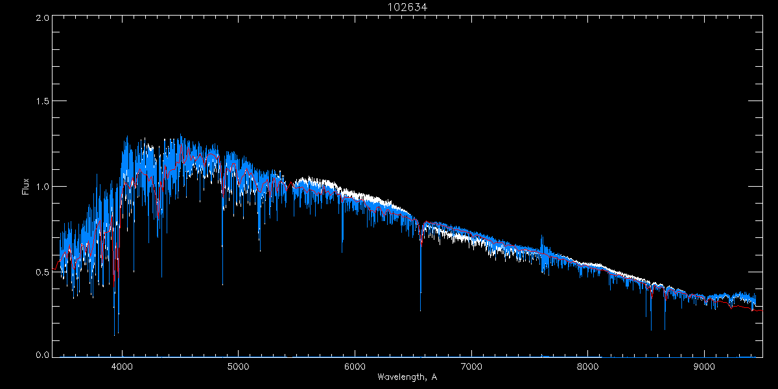Click the 7000 wavelength tick label

point(471,366)
